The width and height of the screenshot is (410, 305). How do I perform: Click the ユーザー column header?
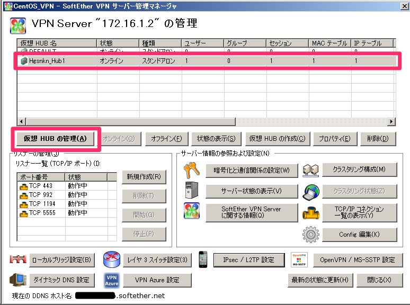coord(203,43)
